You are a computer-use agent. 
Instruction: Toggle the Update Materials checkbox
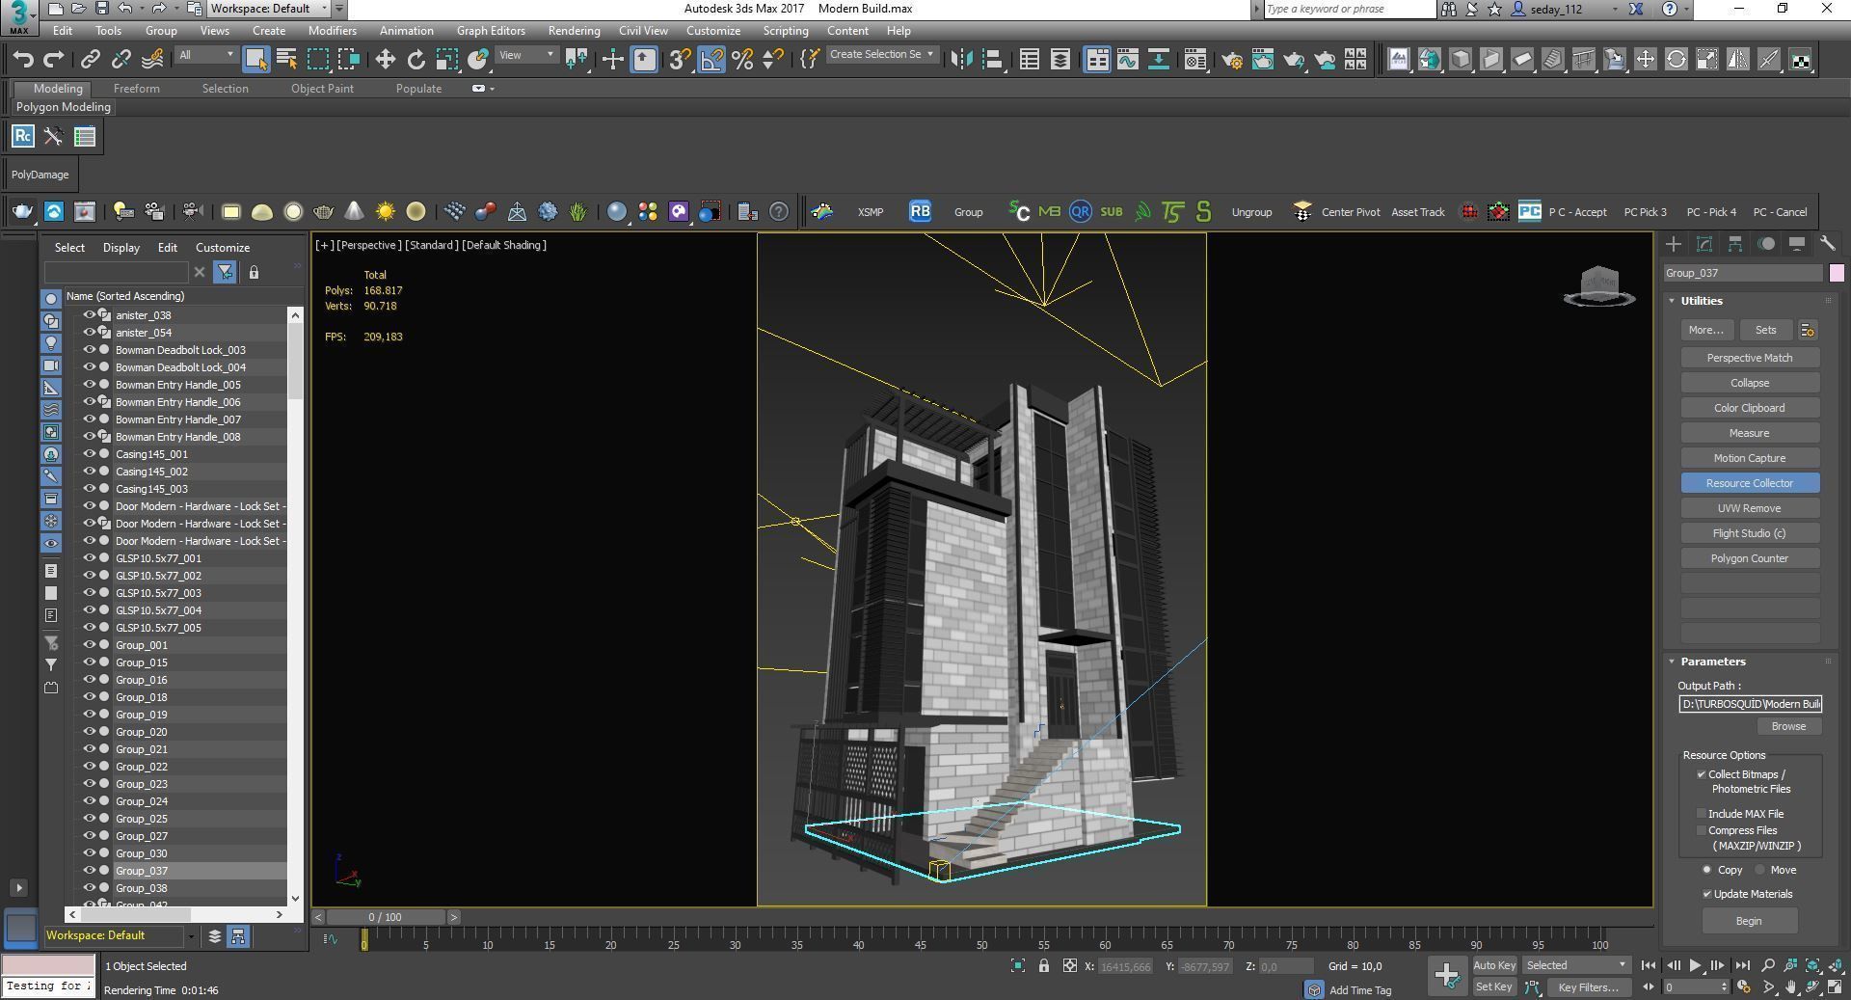(1707, 894)
